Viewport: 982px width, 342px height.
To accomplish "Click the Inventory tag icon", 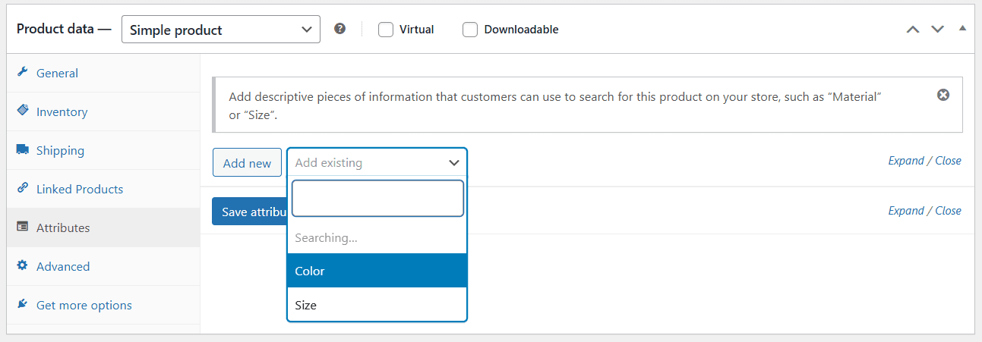I will pos(22,111).
